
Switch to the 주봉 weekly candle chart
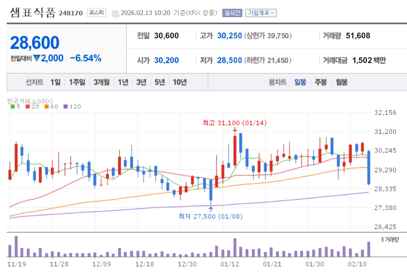point(321,82)
